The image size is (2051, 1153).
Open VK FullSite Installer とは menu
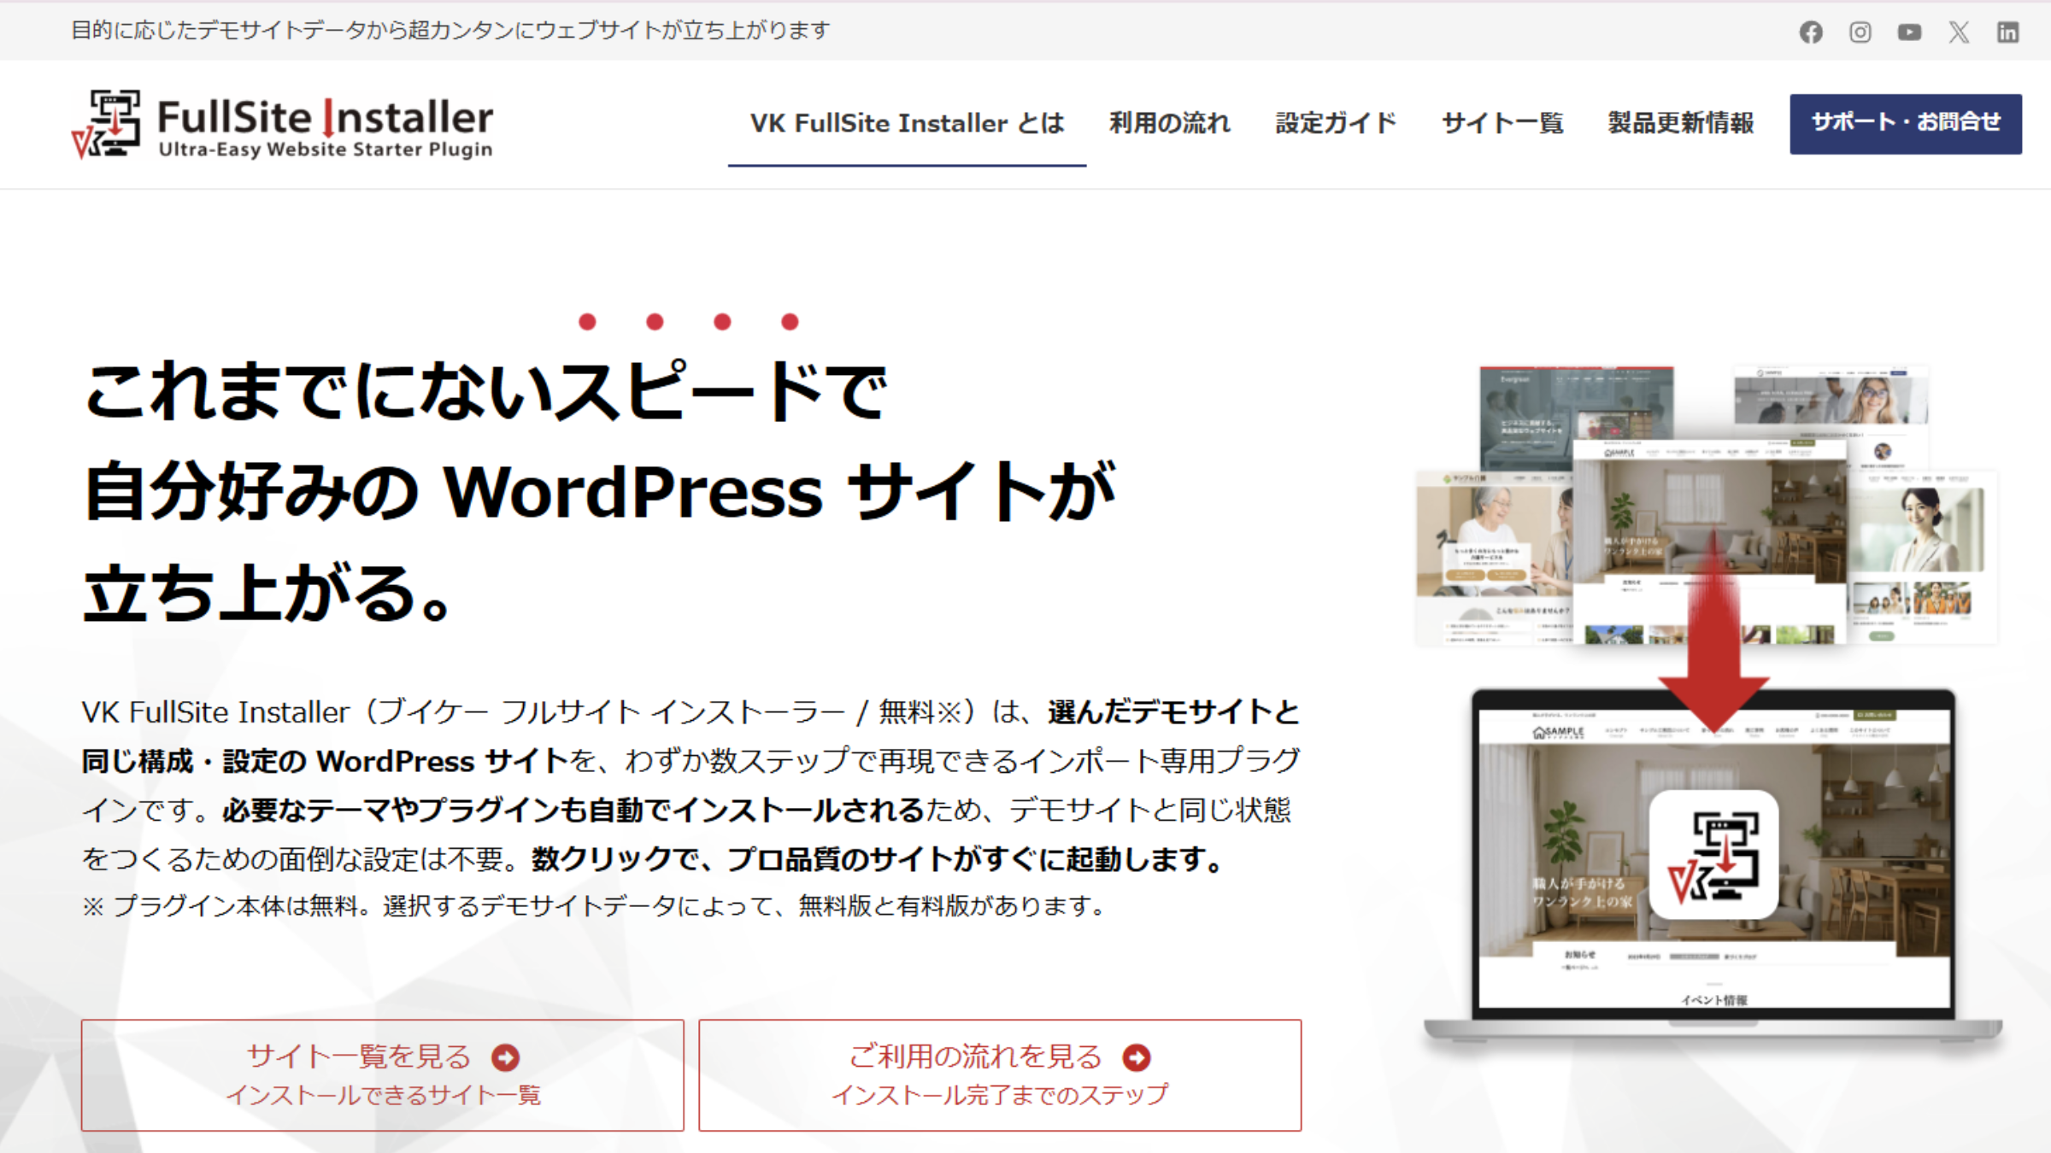(907, 124)
